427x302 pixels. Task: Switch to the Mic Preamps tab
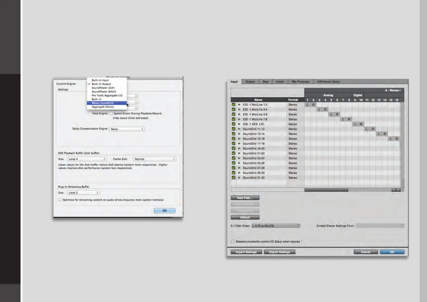(300, 82)
